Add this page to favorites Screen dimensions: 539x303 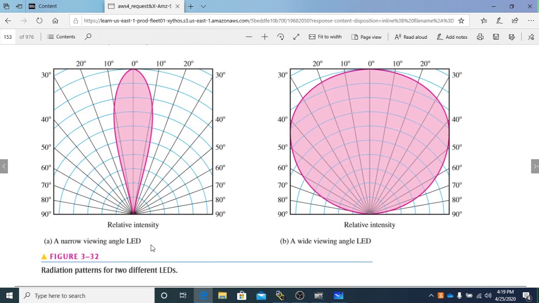pos(461,21)
